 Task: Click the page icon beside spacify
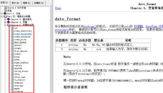point(12,68)
